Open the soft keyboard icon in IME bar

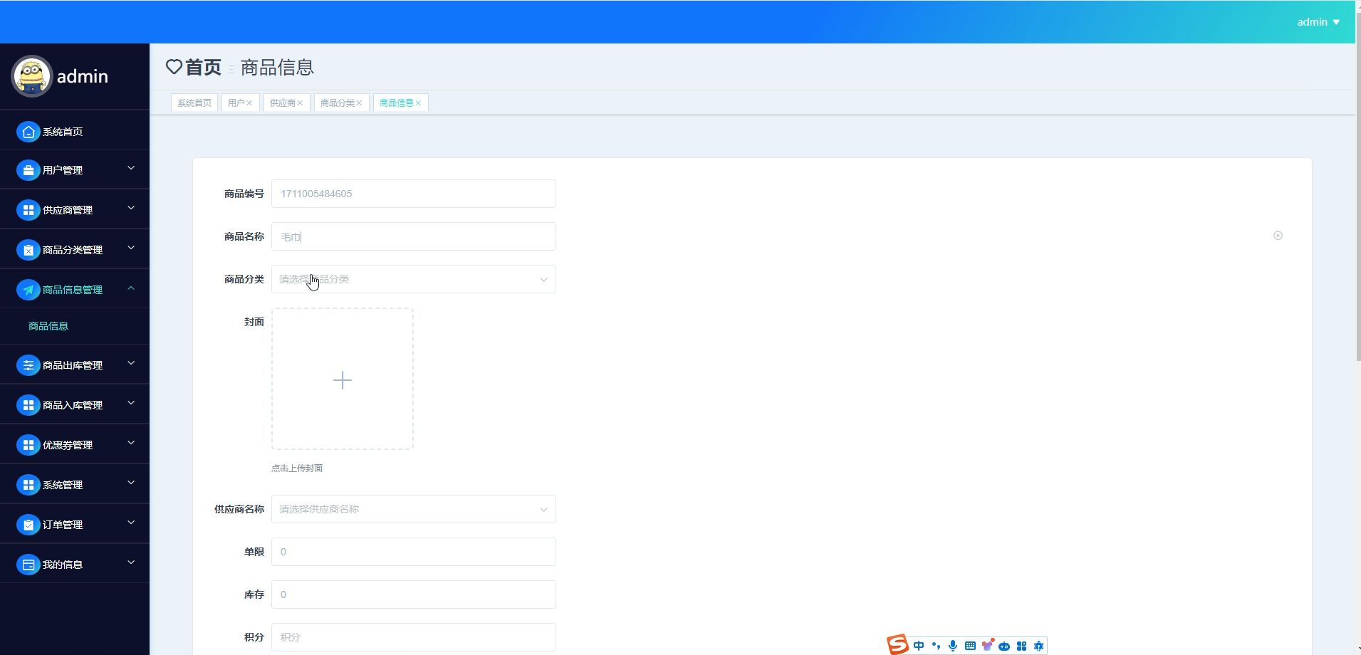click(970, 646)
